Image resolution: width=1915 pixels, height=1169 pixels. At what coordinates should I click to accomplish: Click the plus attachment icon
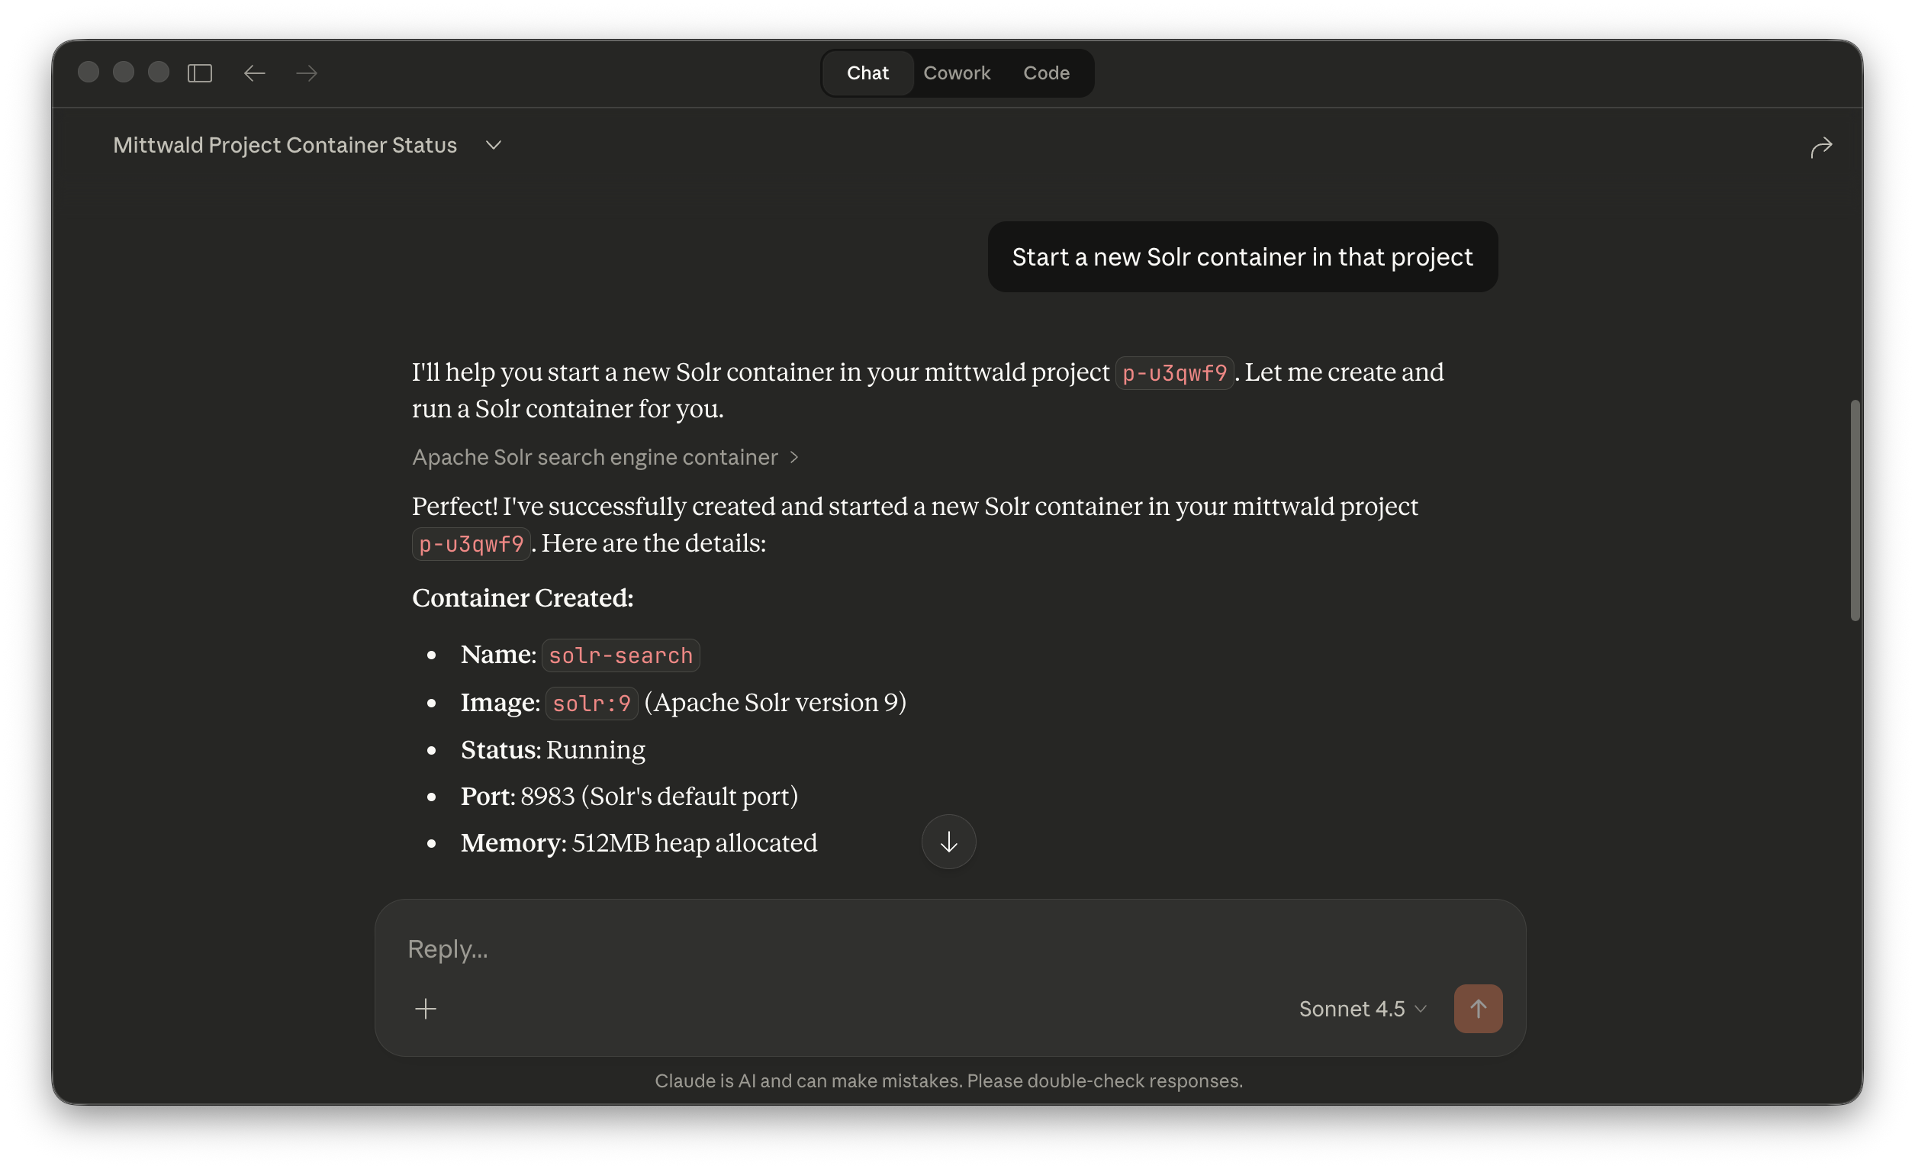426,1009
